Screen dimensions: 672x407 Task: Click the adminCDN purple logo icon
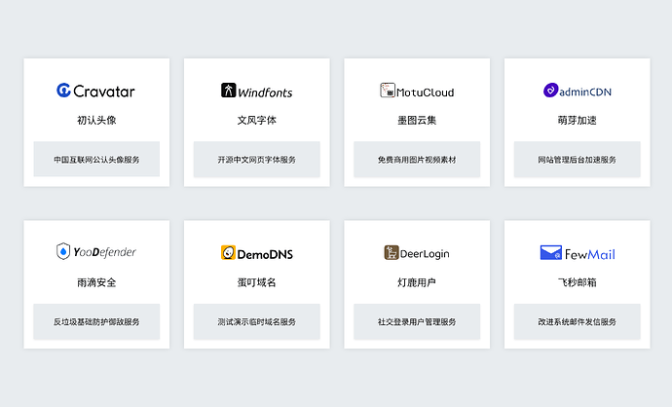tap(550, 91)
